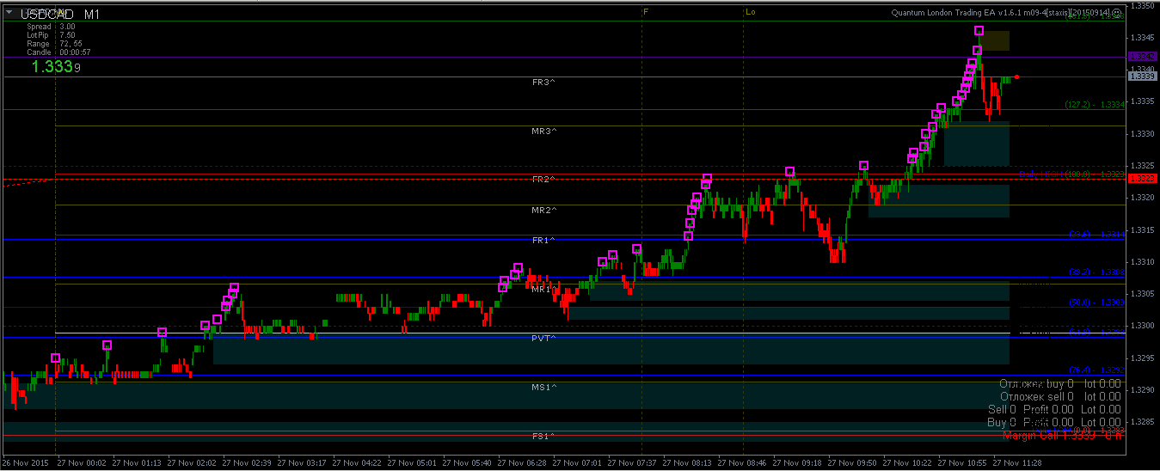Click the Отложек sell 0 status line
This screenshot has width=1160, height=471.
tap(1062, 396)
